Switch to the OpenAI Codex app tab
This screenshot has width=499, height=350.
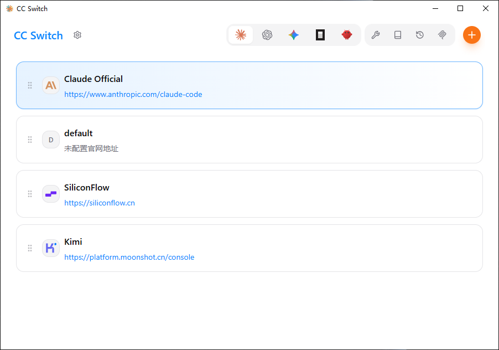click(x=267, y=35)
